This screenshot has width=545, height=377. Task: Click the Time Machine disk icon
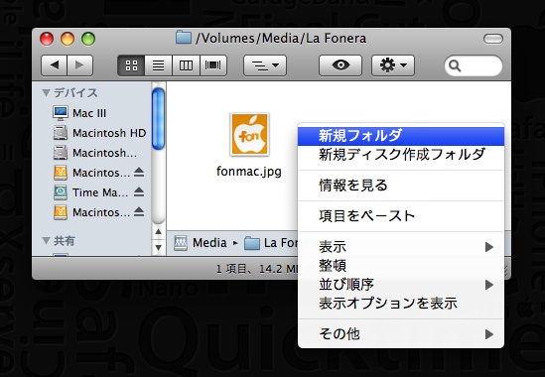61,192
